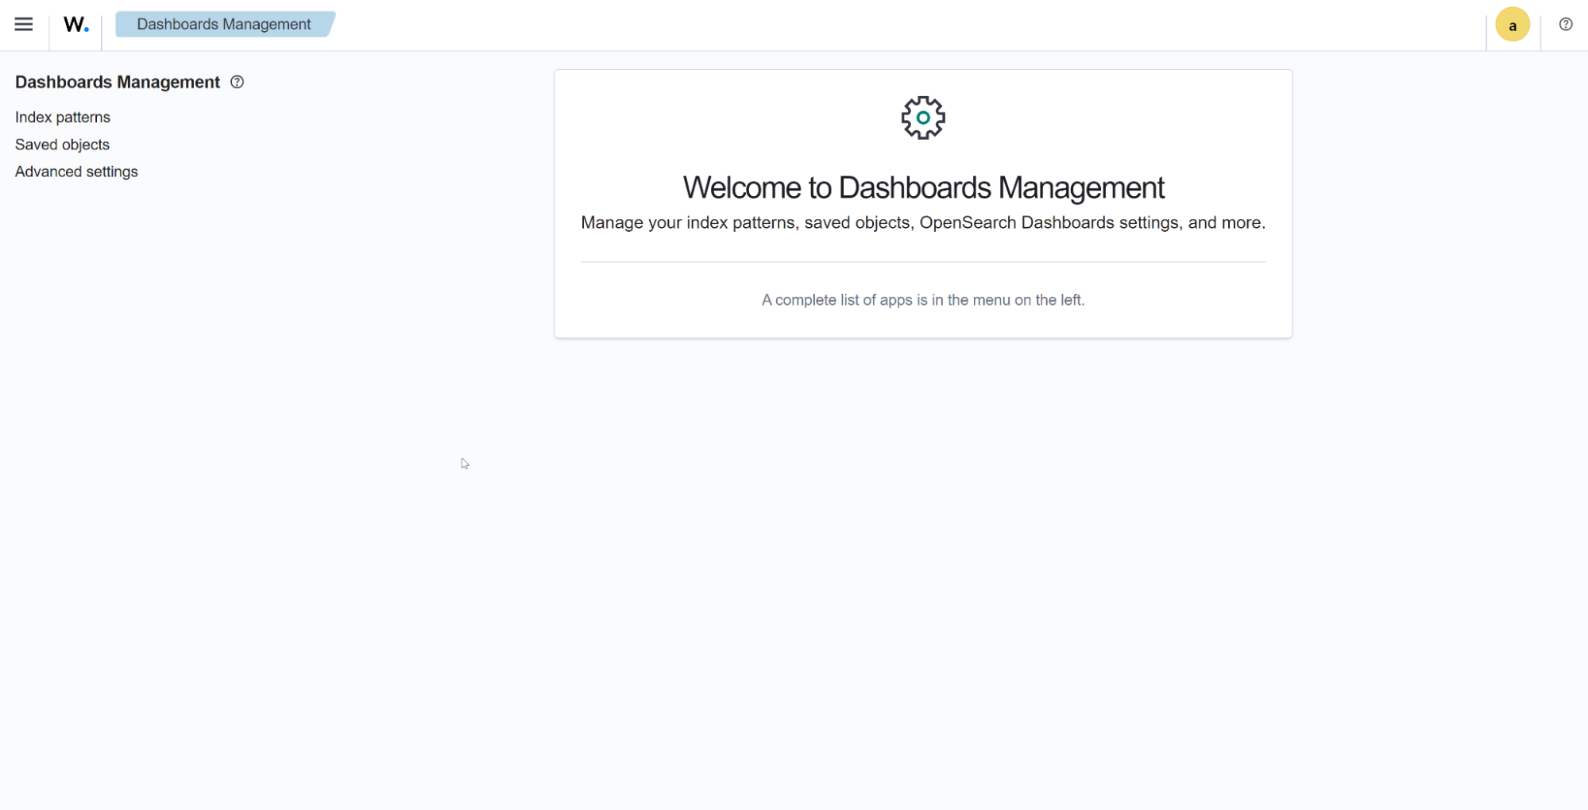Click the Welcome to Dashboards Management title
Viewport: 1588px width, 810px height.
click(922, 188)
